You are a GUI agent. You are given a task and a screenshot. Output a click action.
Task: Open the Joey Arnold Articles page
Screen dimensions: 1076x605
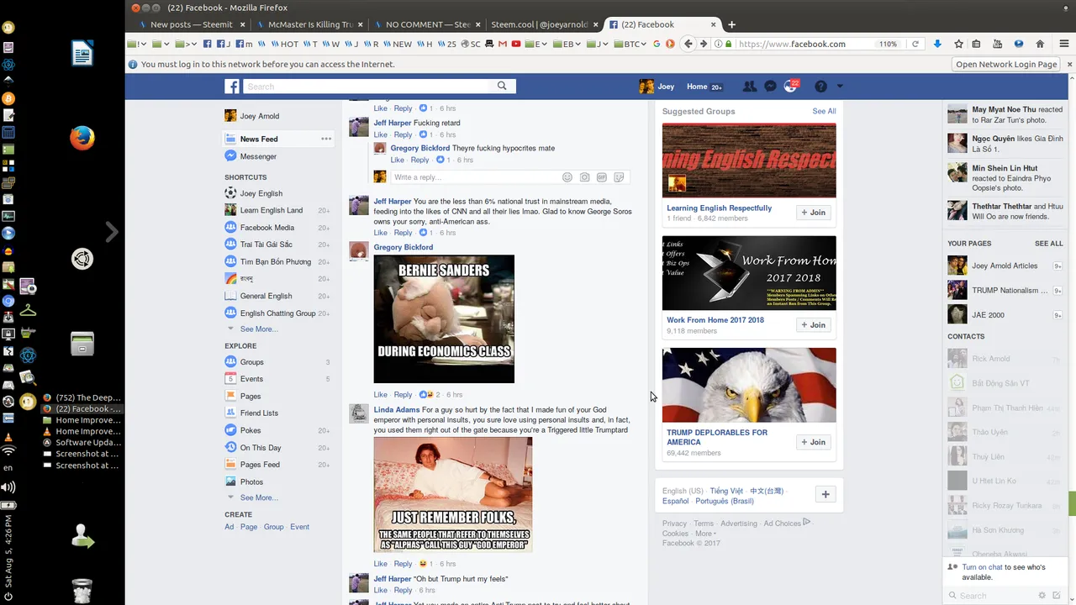1005,266
